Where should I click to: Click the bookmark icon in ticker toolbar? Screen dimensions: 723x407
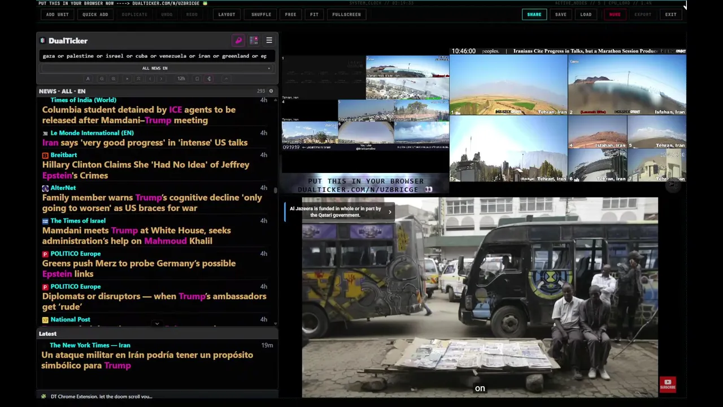pyautogui.click(x=197, y=79)
